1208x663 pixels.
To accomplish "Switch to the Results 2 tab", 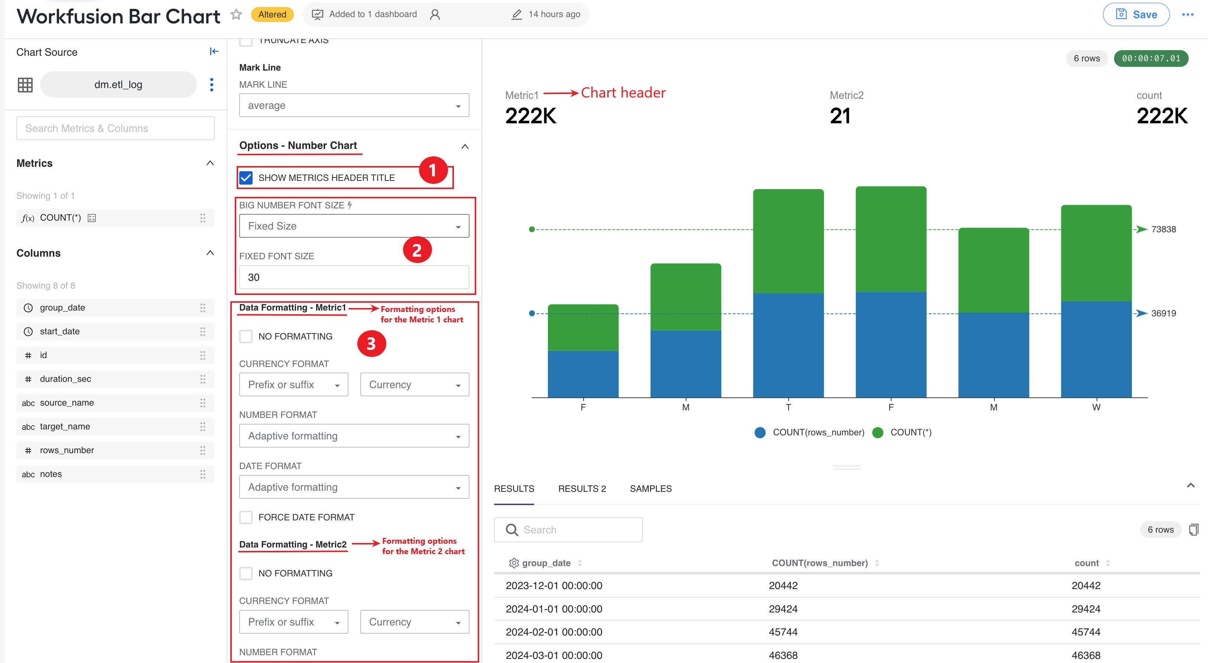I will (582, 488).
